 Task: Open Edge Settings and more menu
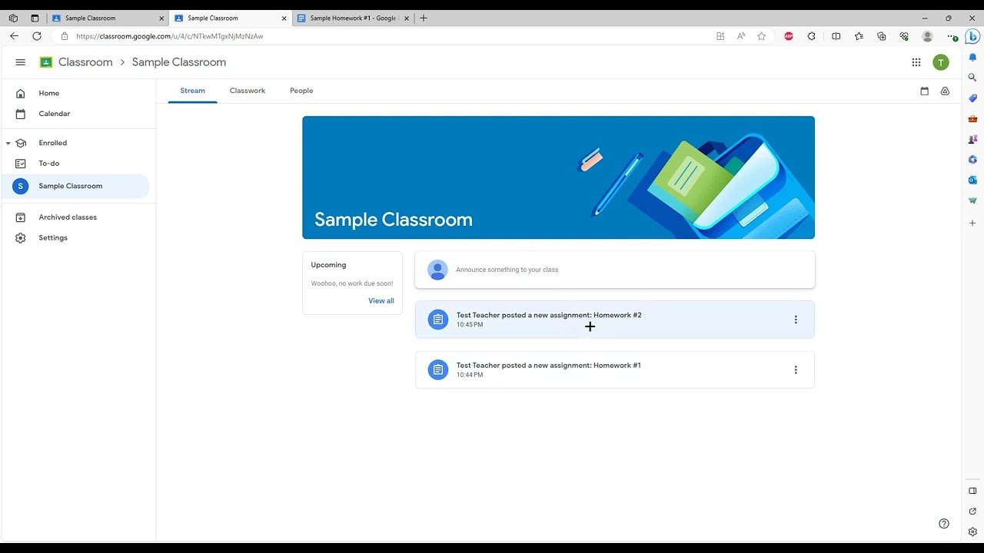click(x=952, y=36)
